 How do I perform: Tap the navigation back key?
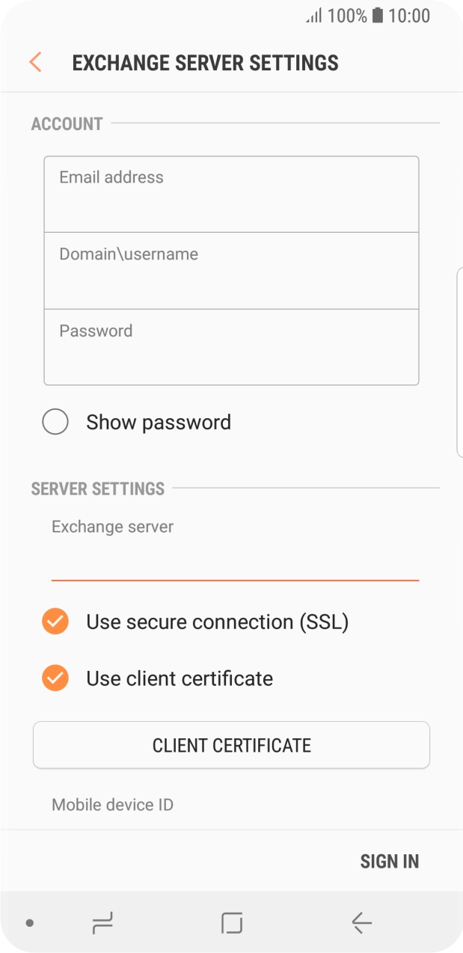[x=361, y=924]
